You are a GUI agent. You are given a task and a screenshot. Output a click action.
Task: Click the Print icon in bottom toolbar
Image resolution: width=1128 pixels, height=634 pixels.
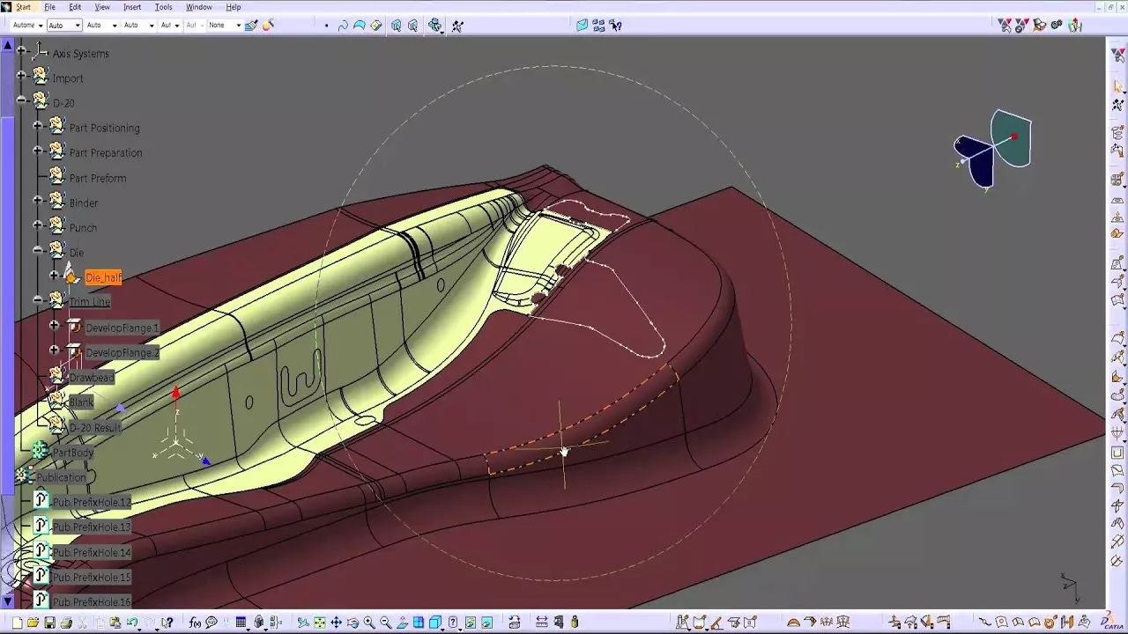(x=66, y=623)
